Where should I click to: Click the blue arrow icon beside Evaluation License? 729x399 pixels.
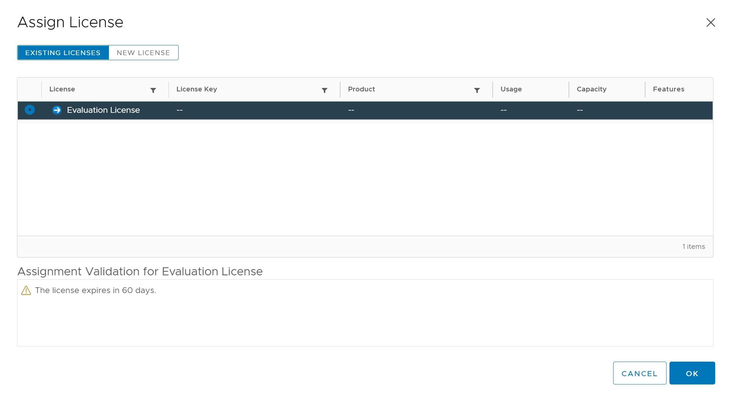coord(57,110)
